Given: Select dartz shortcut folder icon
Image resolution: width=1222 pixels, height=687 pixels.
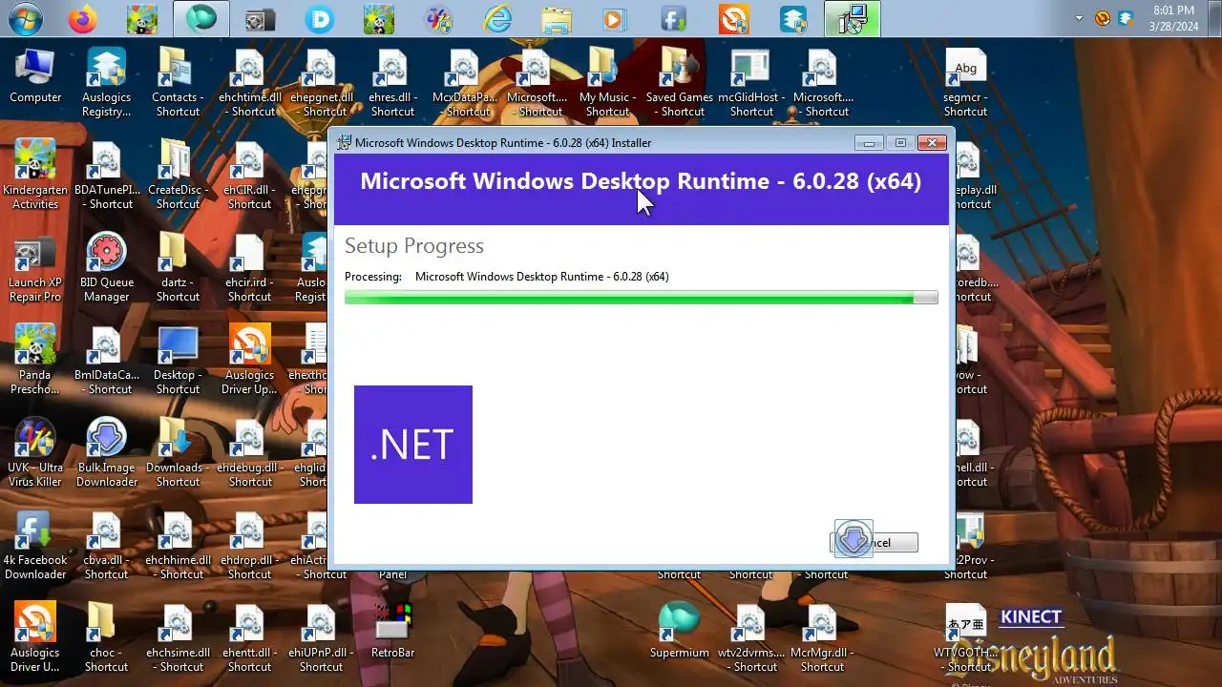Looking at the screenshot, I should (178, 266).
